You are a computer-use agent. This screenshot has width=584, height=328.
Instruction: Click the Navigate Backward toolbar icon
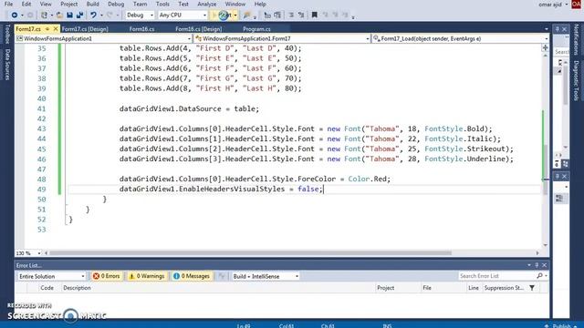pos(15,15)
